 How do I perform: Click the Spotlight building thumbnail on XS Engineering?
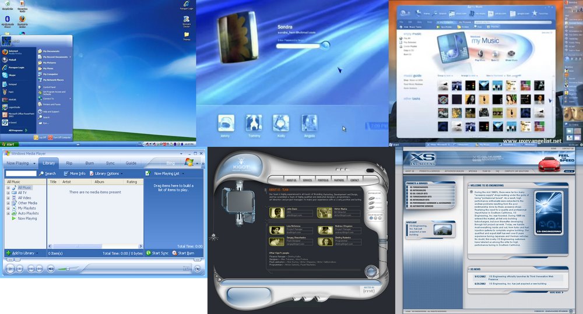coord(442,230)
